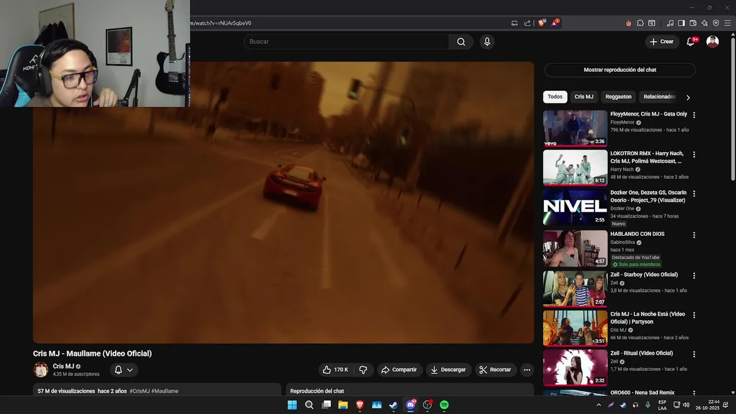
Task: Open Brave Leo AI sparkle icon
Action: [704, 23]
